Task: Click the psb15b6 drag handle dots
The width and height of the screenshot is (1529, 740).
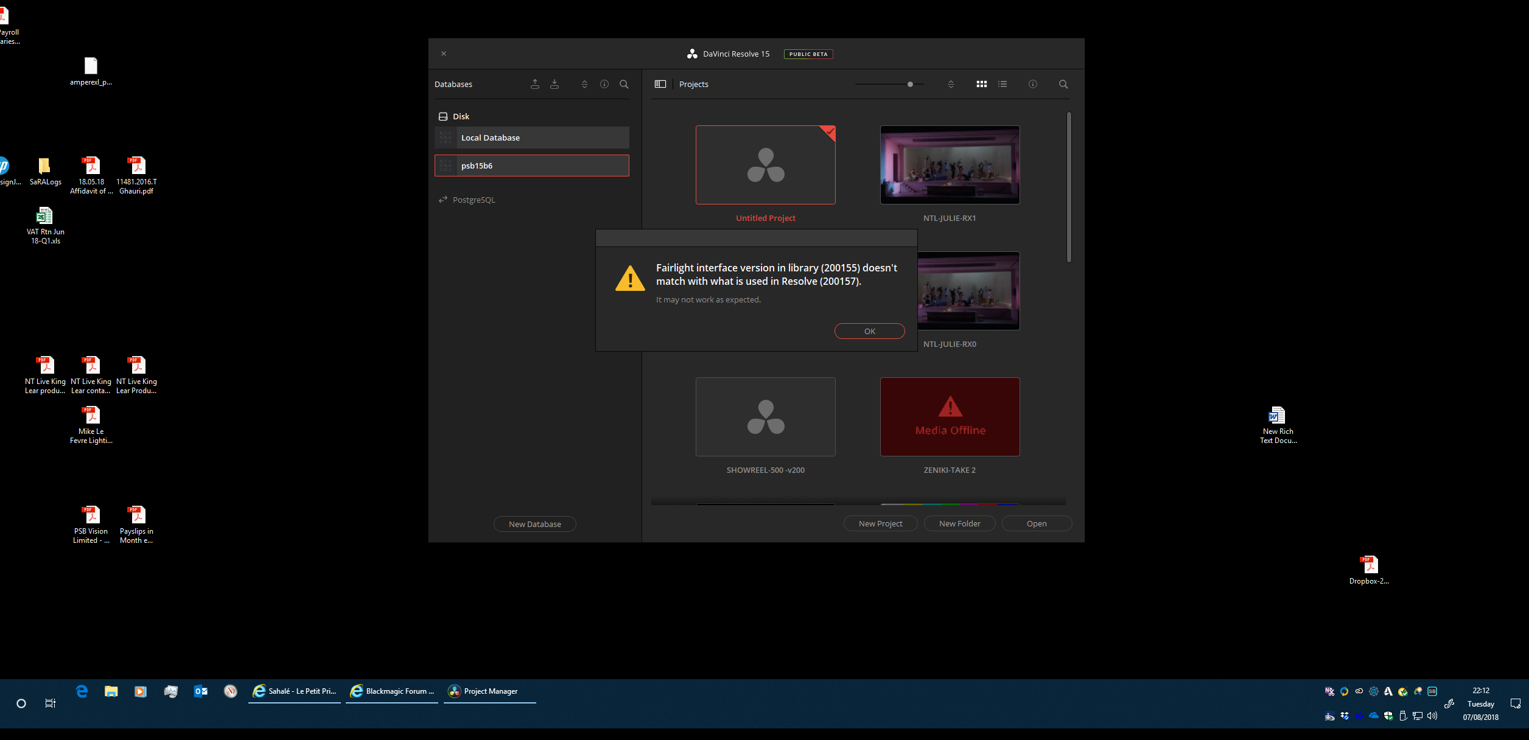Action: pyautogui.click(x=446, y=166)
